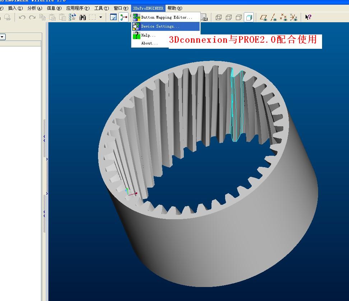Open the selection box dropdown arrow
The width and height of the screenshot is (349, 301).
tap(101, 17)
